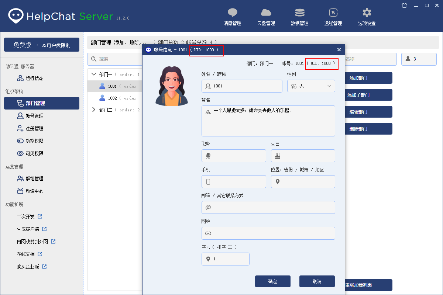Click the 添加部门 button

[368, 78]
